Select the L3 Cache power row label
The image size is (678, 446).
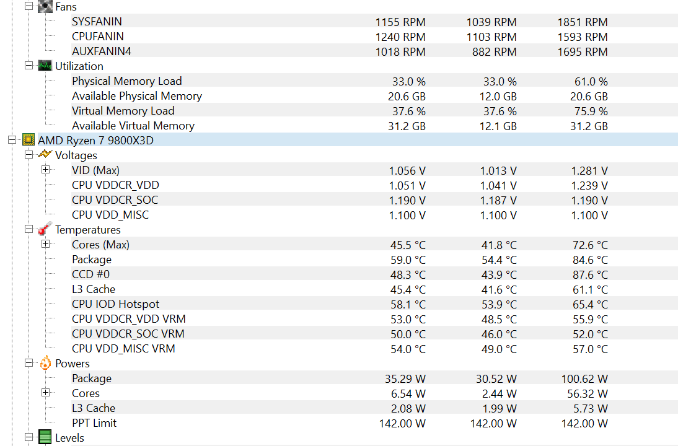[x=94, y=408]
